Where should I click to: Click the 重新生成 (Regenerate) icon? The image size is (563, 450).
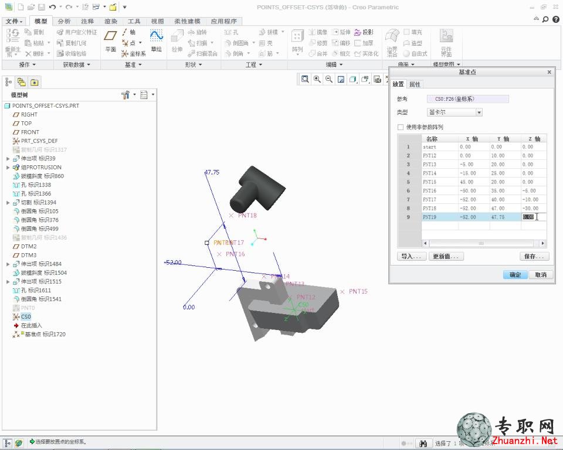[x=12, y=42]
